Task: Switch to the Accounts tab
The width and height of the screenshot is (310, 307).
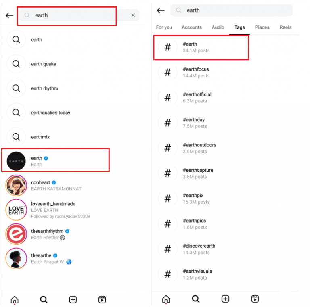Action: coord(192,27)
